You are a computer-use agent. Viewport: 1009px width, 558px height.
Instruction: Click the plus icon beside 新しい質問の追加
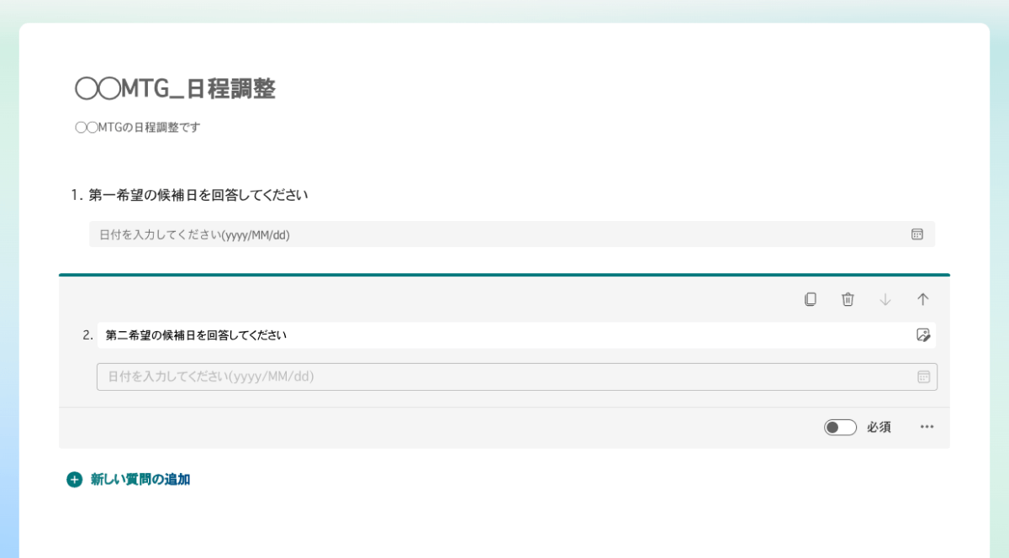click(x=75, y=480)
